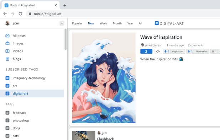Open the Wave of inspiration post title

pos(161,37)
